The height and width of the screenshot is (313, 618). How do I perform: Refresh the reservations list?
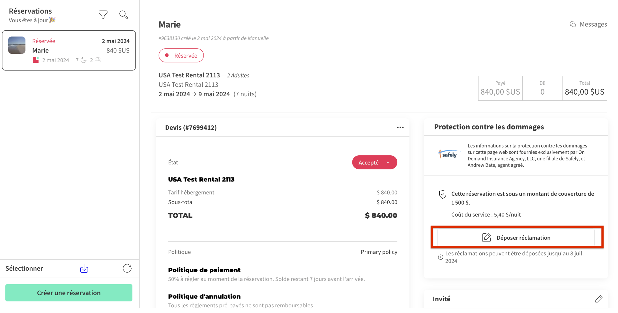(x=127, y=268)
